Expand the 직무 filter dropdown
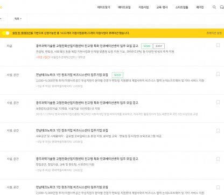 [x=18, y=19]
